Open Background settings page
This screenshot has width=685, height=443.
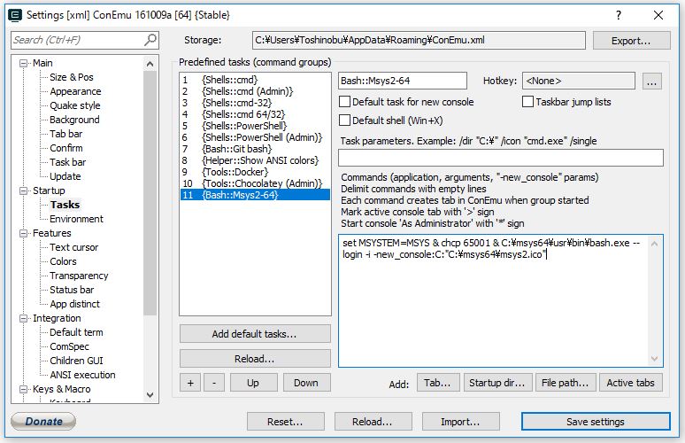tap(74, 120)
